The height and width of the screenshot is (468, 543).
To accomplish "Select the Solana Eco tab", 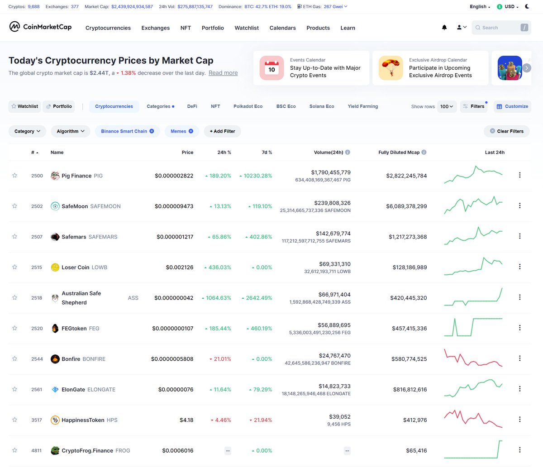I will click(322, 106).
